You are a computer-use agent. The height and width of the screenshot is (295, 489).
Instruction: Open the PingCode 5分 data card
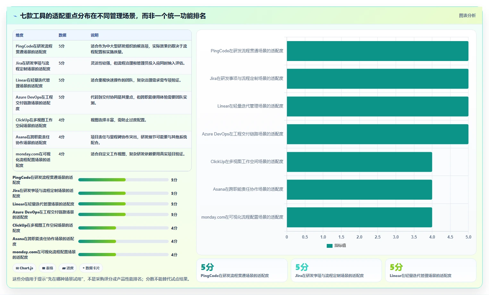click(x=242, y=270)
